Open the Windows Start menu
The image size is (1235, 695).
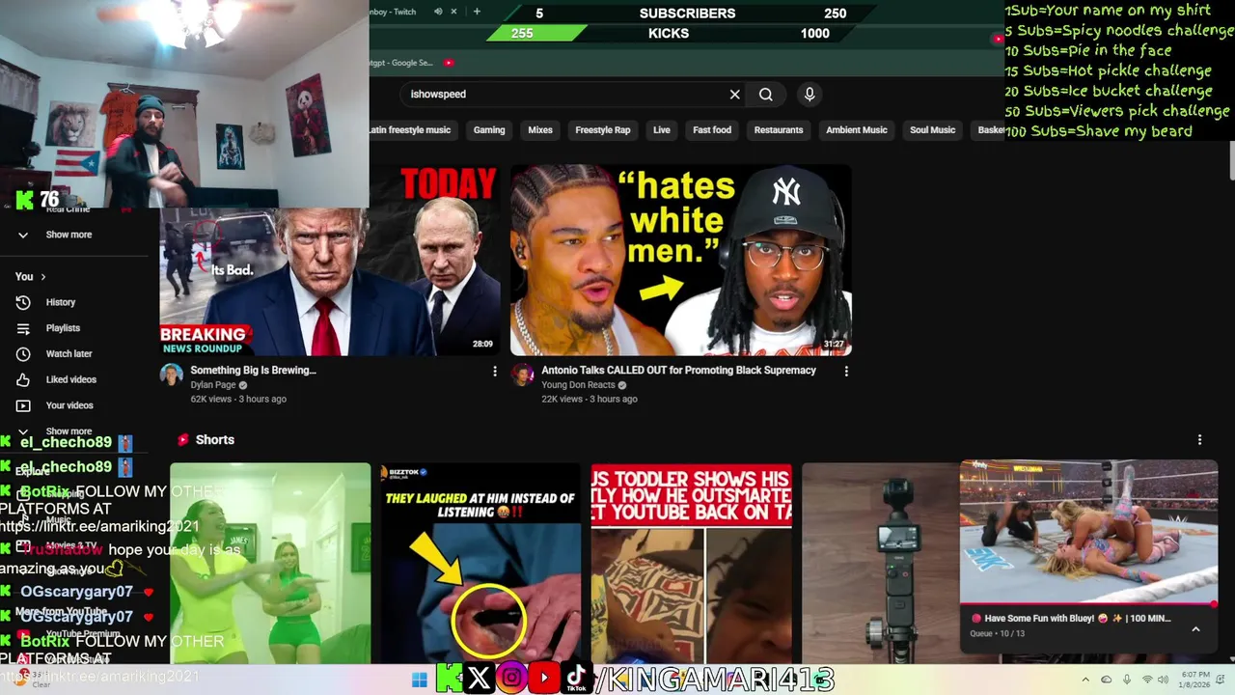tap(420, 680)
